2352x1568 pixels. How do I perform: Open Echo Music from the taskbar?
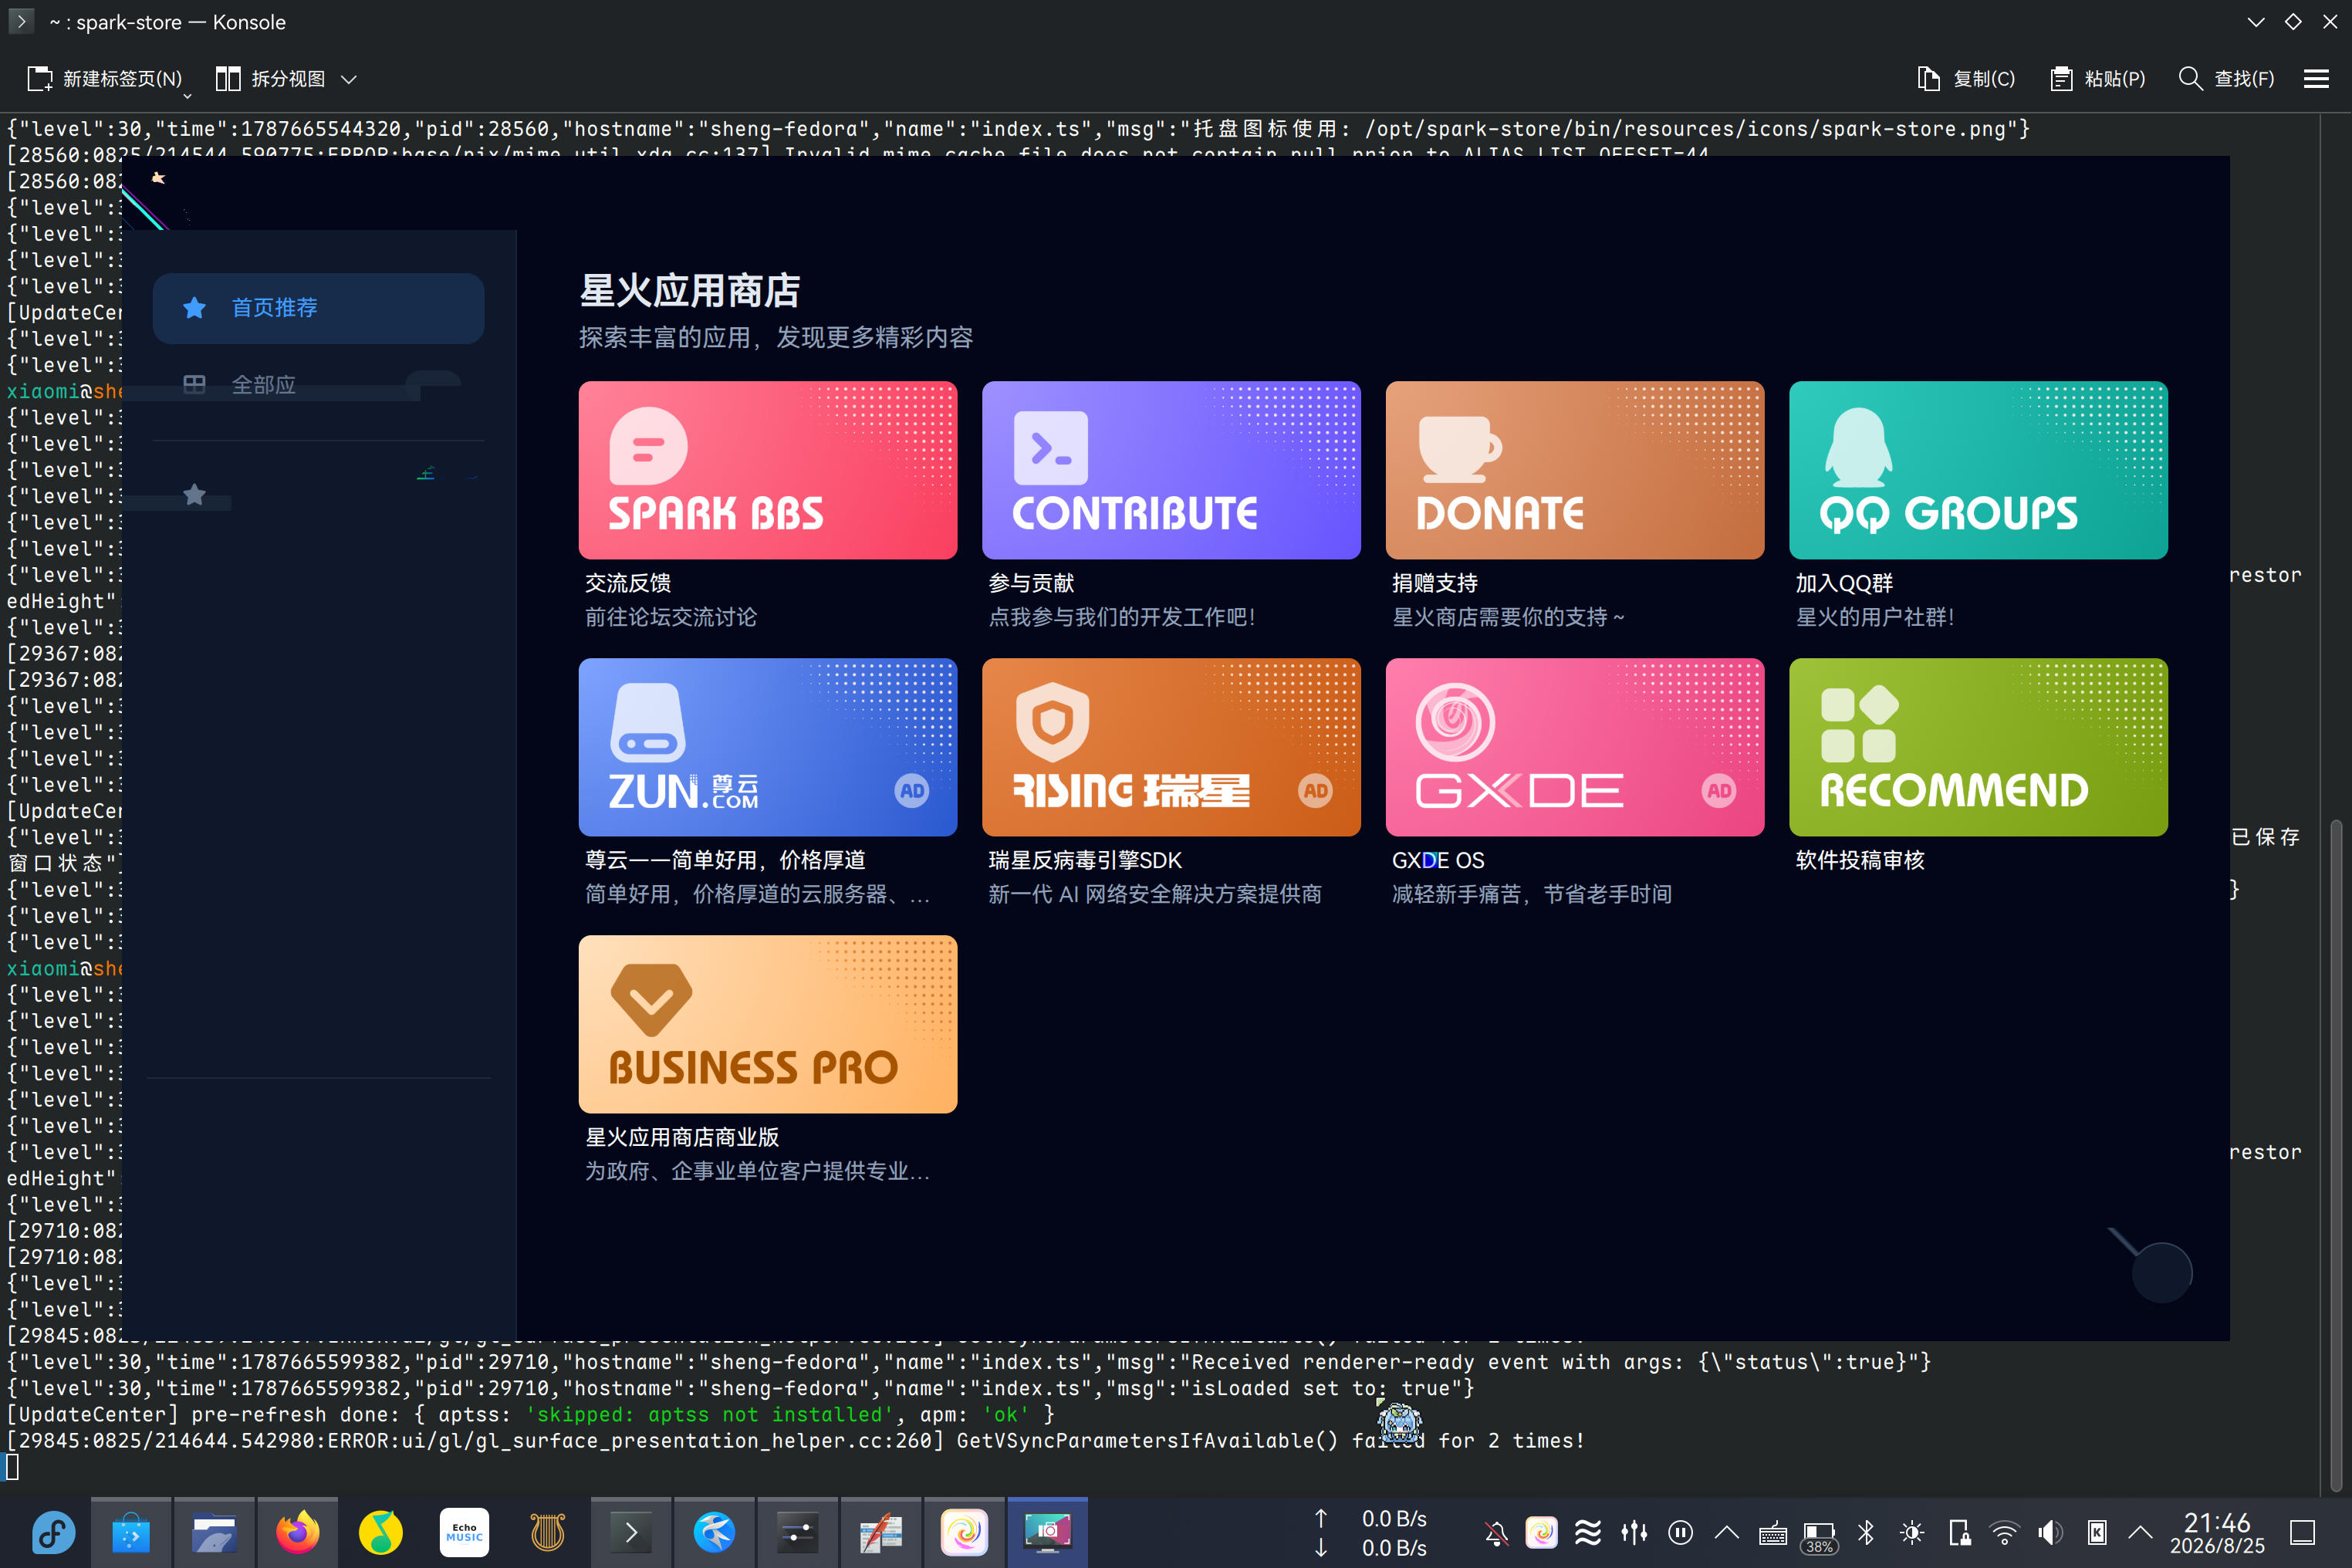pos(464,1532)
